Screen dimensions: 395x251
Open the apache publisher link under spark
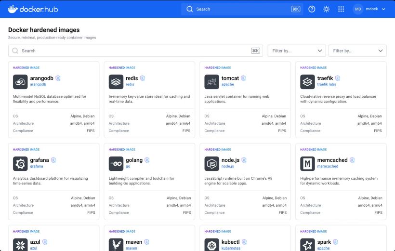click(323, 248)
